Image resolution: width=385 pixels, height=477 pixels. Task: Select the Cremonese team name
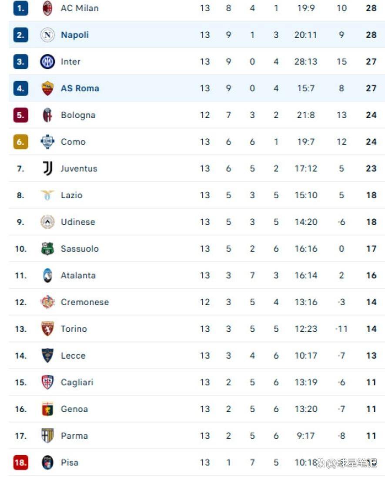tap(85, 302)
